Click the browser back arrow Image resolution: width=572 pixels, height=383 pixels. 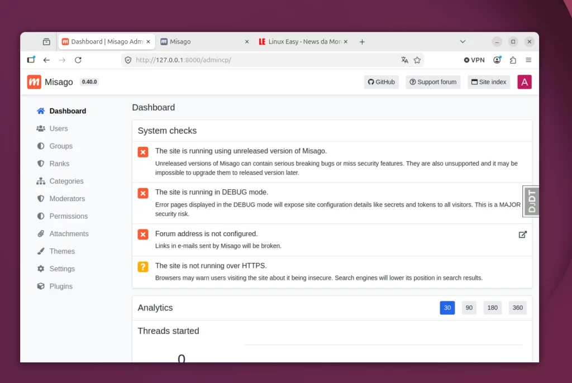tap(46, 60)
